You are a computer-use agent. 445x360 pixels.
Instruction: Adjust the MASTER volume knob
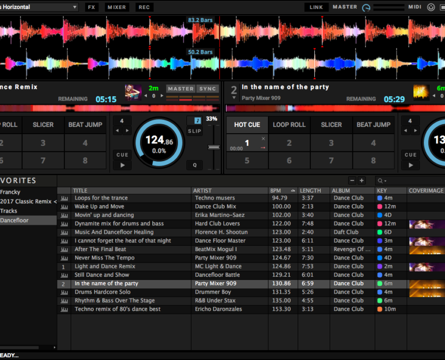coord(366,7)
